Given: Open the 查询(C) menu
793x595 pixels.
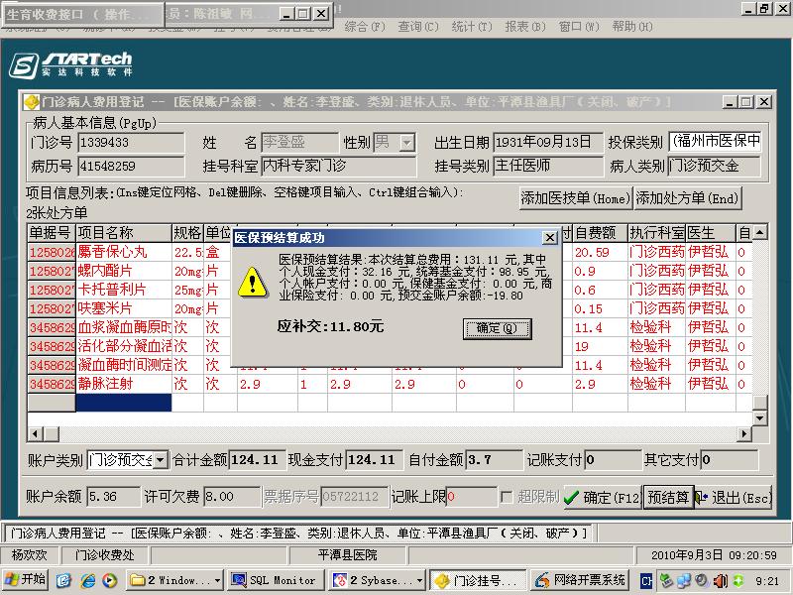Looking at the screenshot, I should point(418,27).
